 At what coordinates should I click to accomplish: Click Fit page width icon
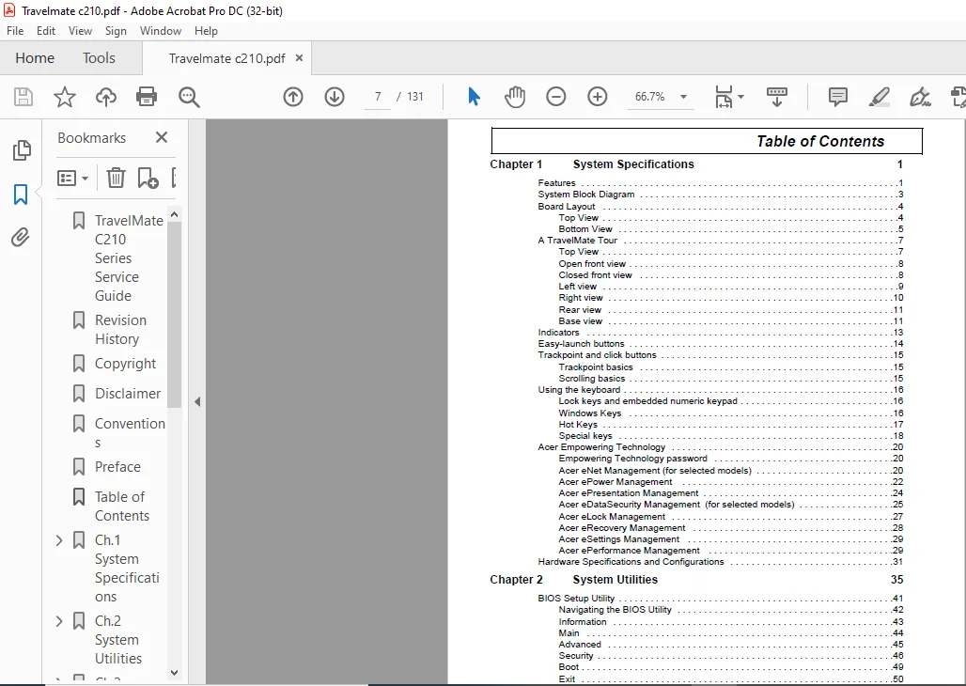click(724, 97)
